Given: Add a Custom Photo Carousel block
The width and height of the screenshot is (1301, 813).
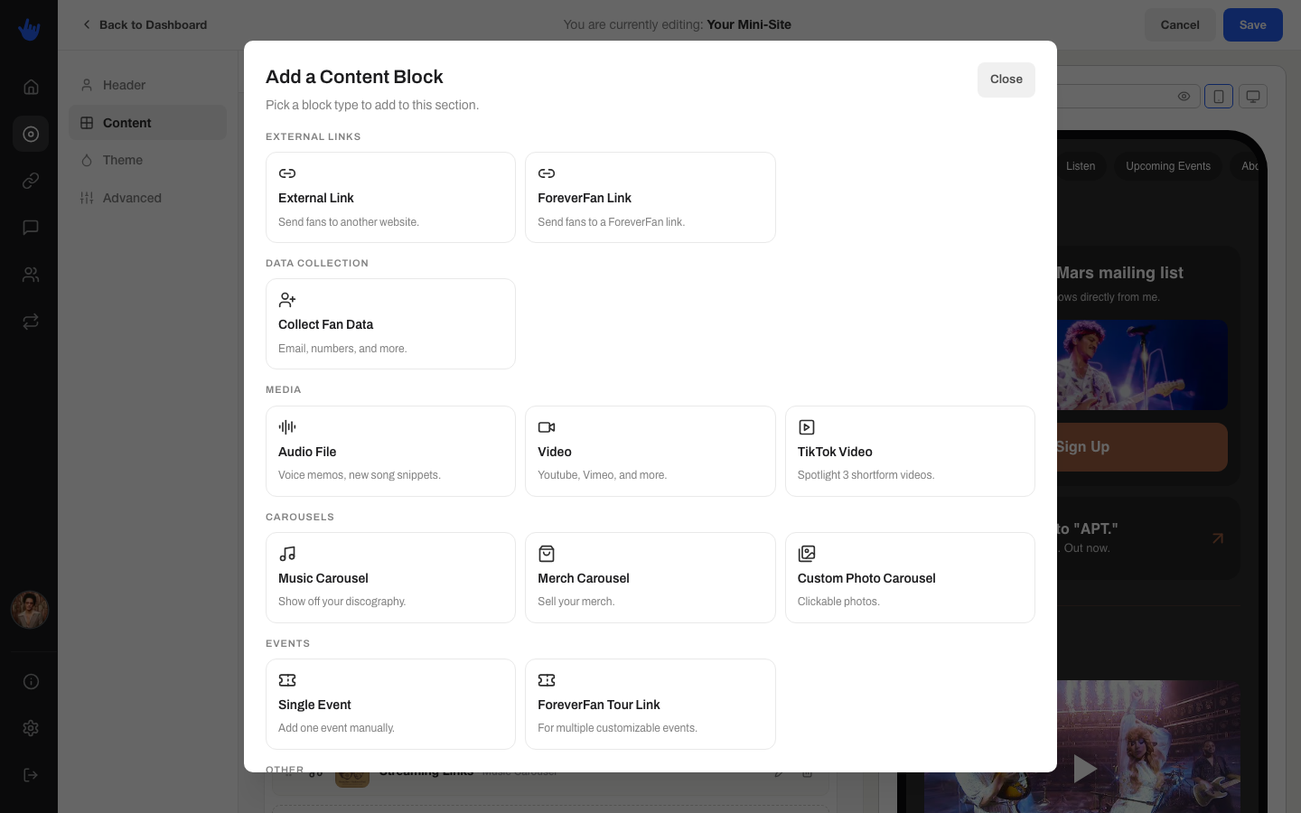Looking at the screenshot, I should (910, 577).
